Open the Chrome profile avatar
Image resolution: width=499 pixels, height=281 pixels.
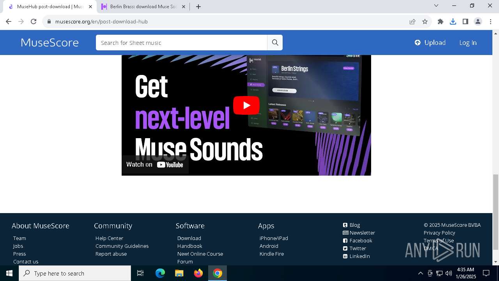478,21
